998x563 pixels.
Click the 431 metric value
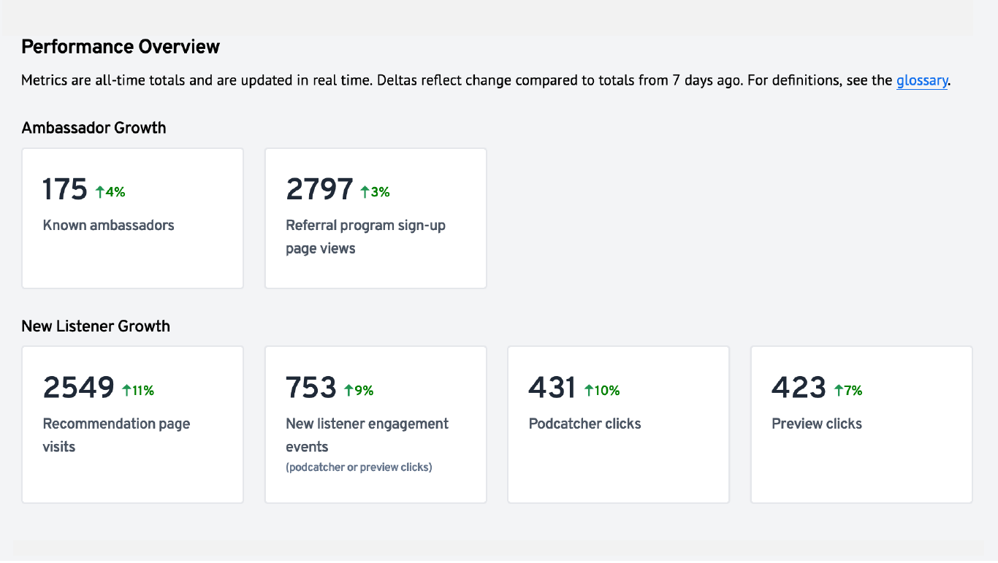[x=552, y=388]
